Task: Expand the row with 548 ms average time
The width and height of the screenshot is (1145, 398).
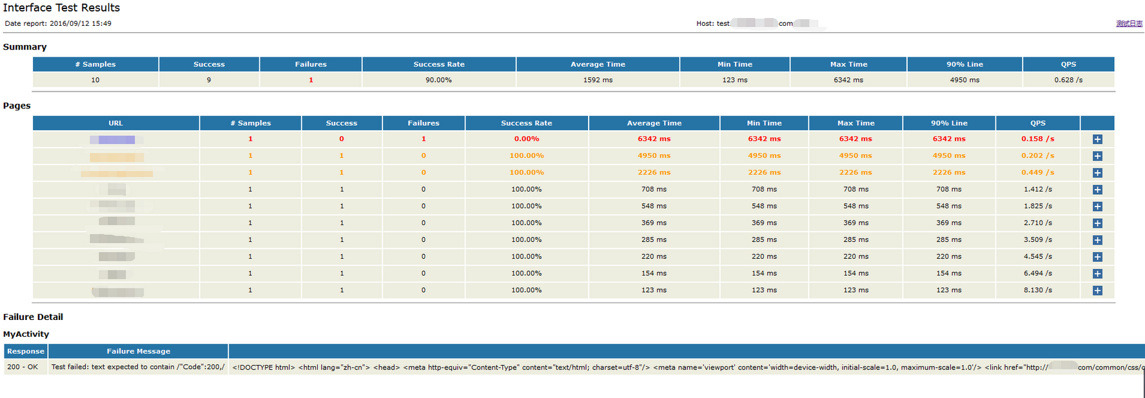Action: click(1097, 206)
